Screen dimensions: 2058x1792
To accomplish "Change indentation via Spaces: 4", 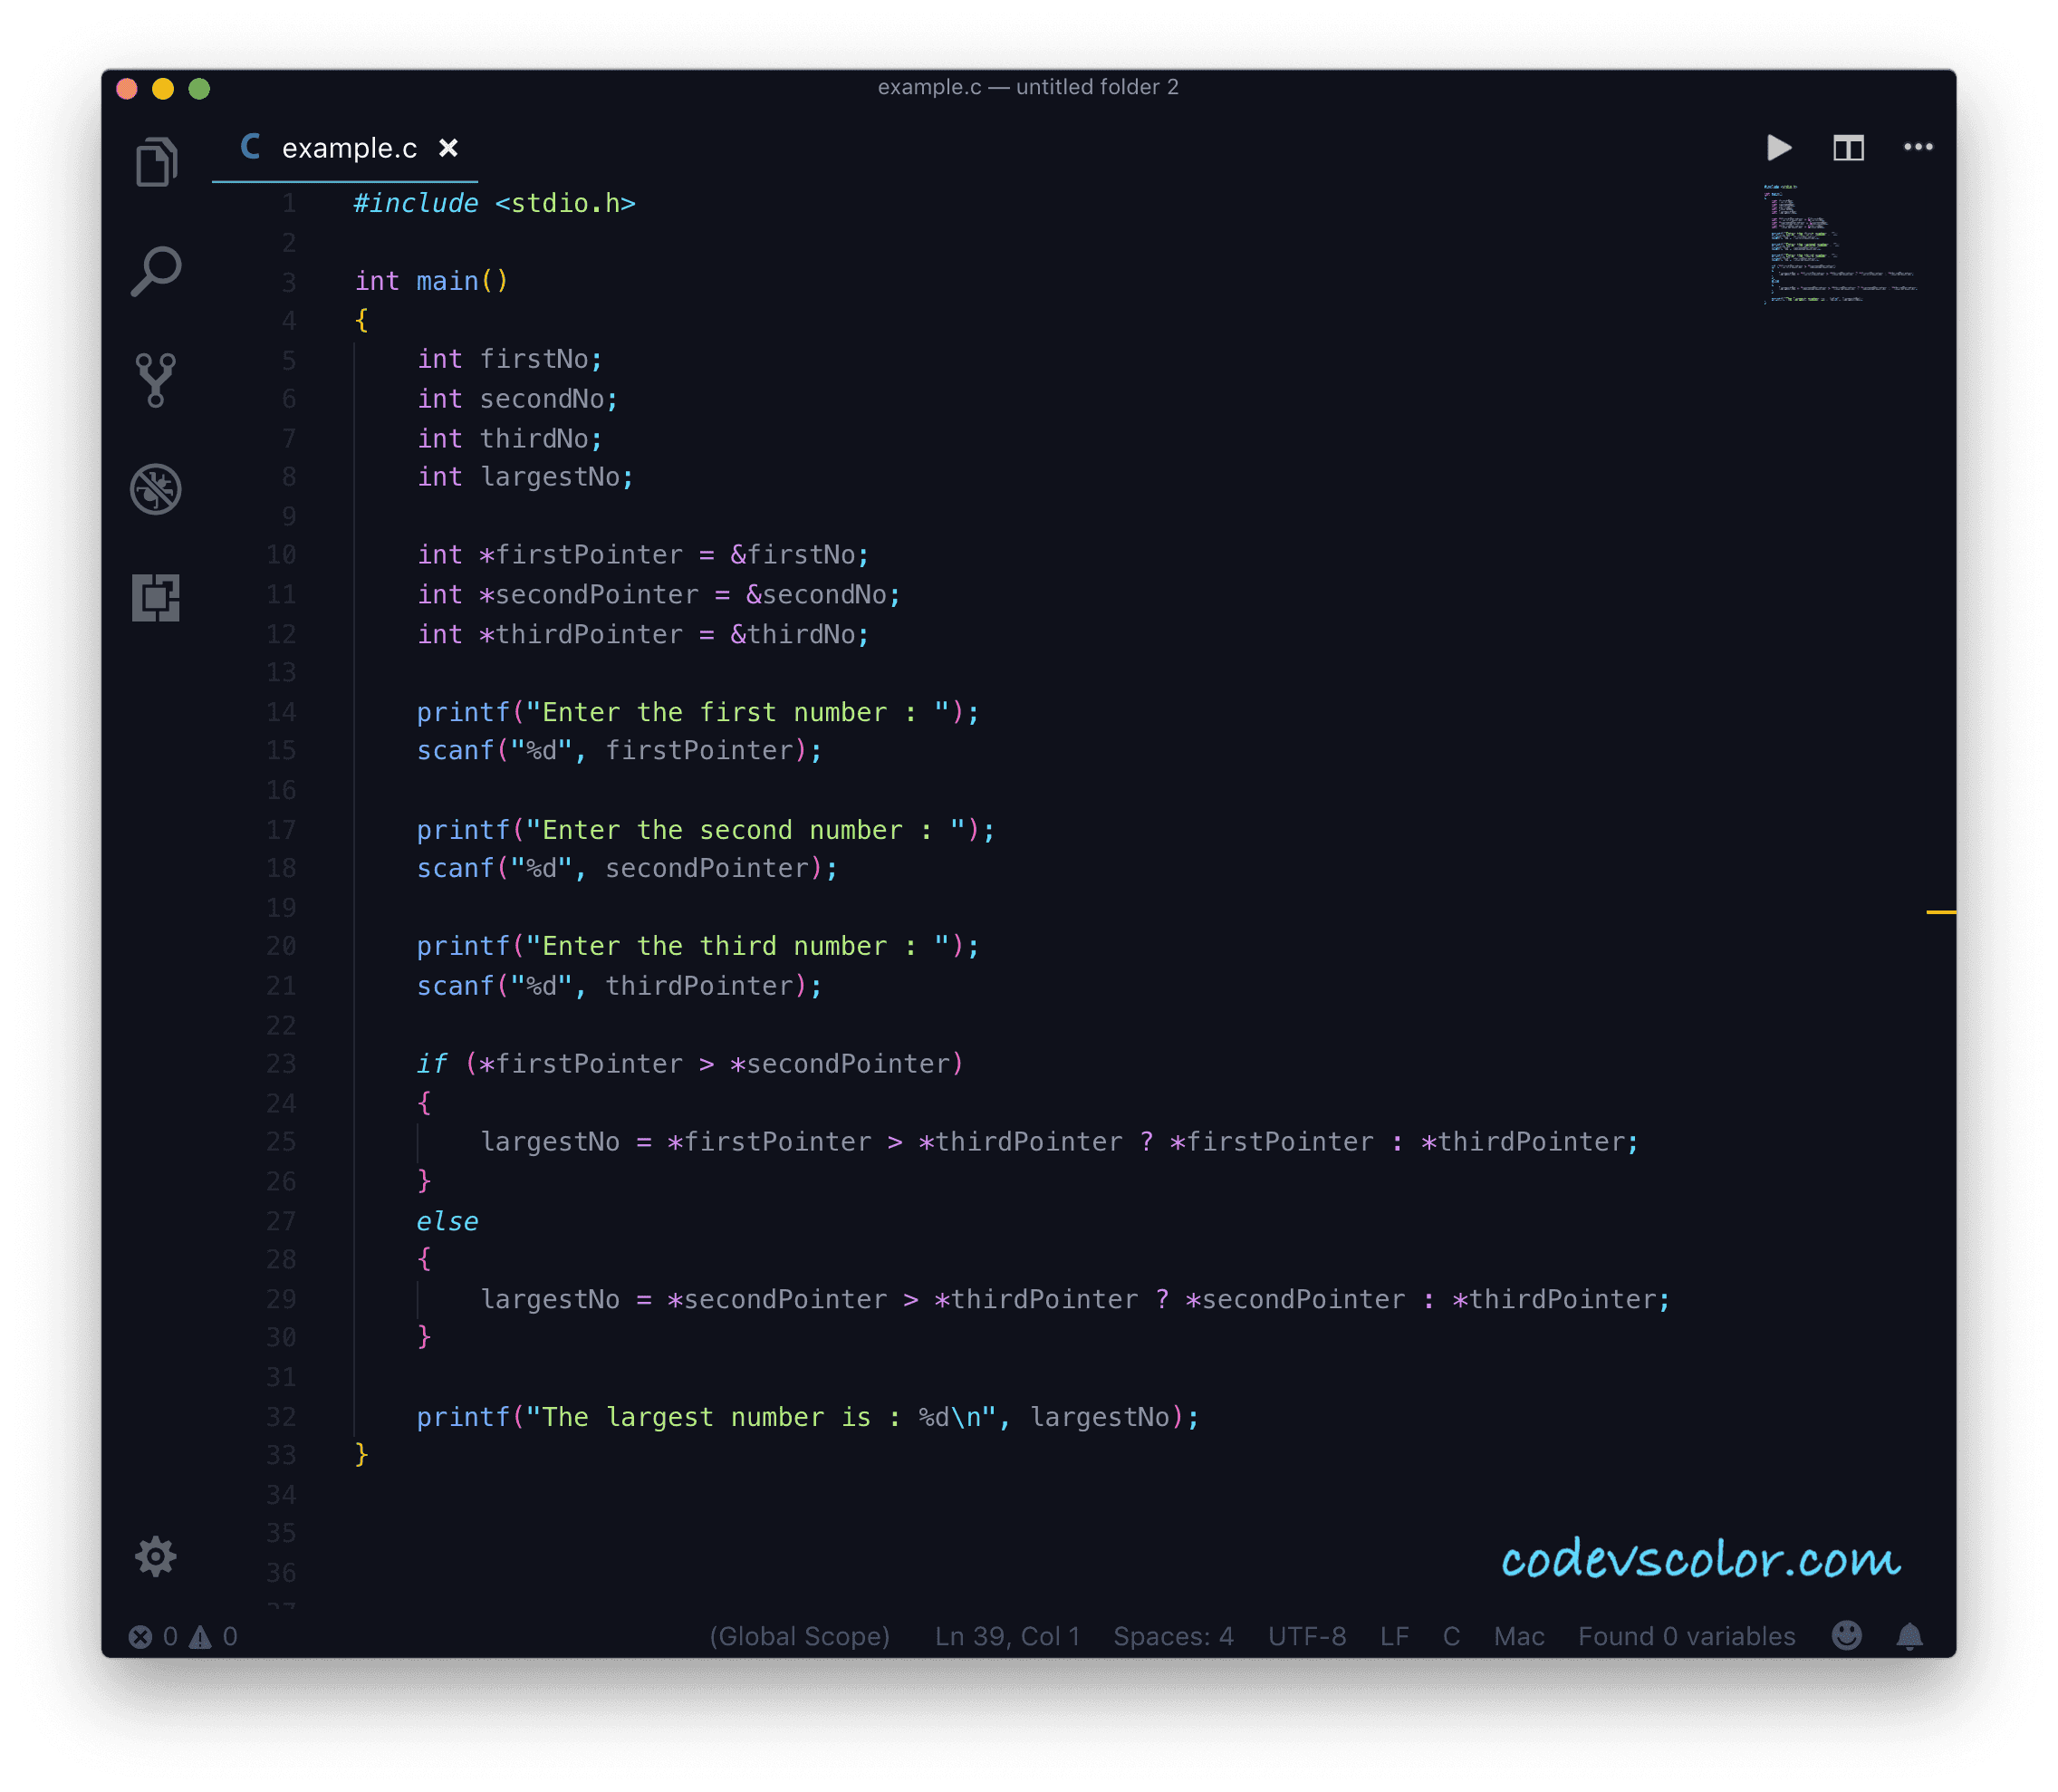I will pyautogui.click(x=1173, y=1637).
